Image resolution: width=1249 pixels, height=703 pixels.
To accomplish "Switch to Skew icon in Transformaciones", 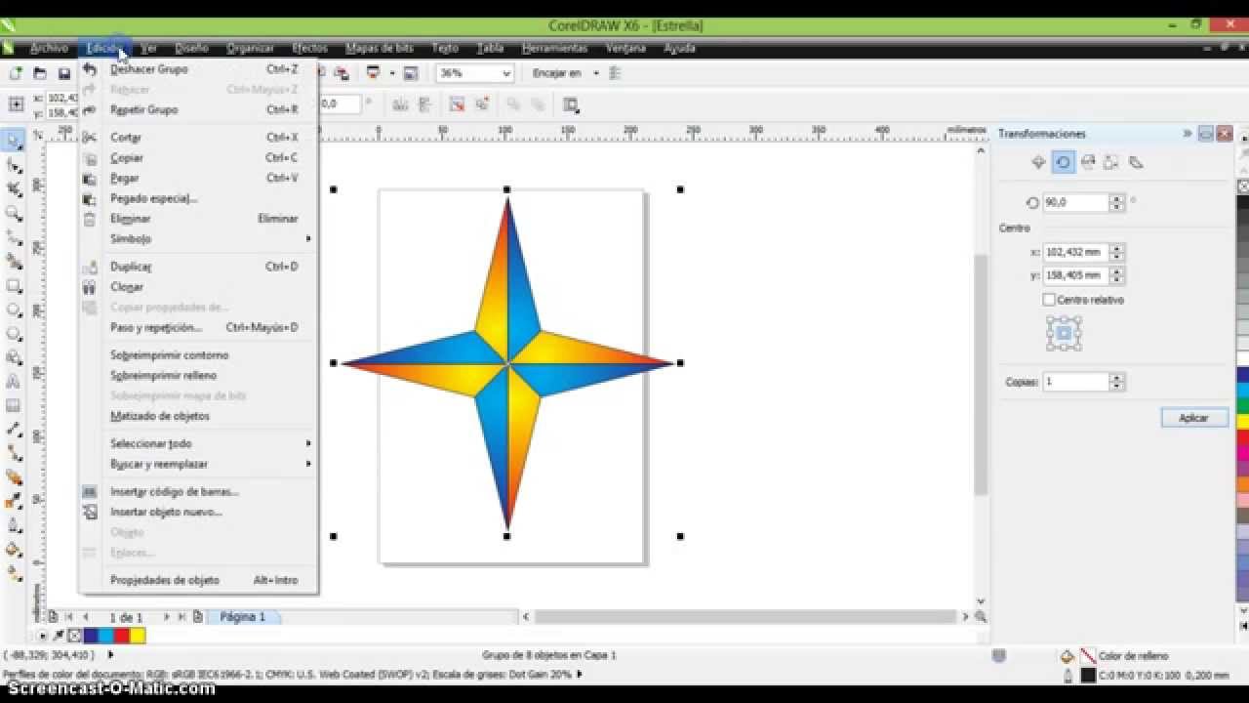I will click(1136, 162).
